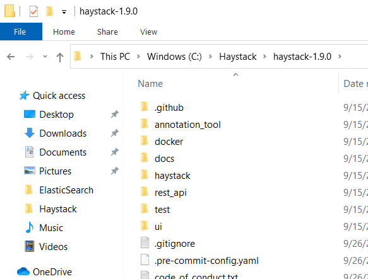The width and height of the screenshot is (368, 279).
Task: Click pin icon beside Documents
Action: [114, 152]
